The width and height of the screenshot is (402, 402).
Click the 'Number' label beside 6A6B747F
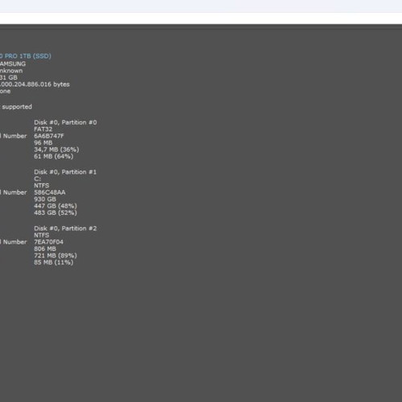[15, 136]
